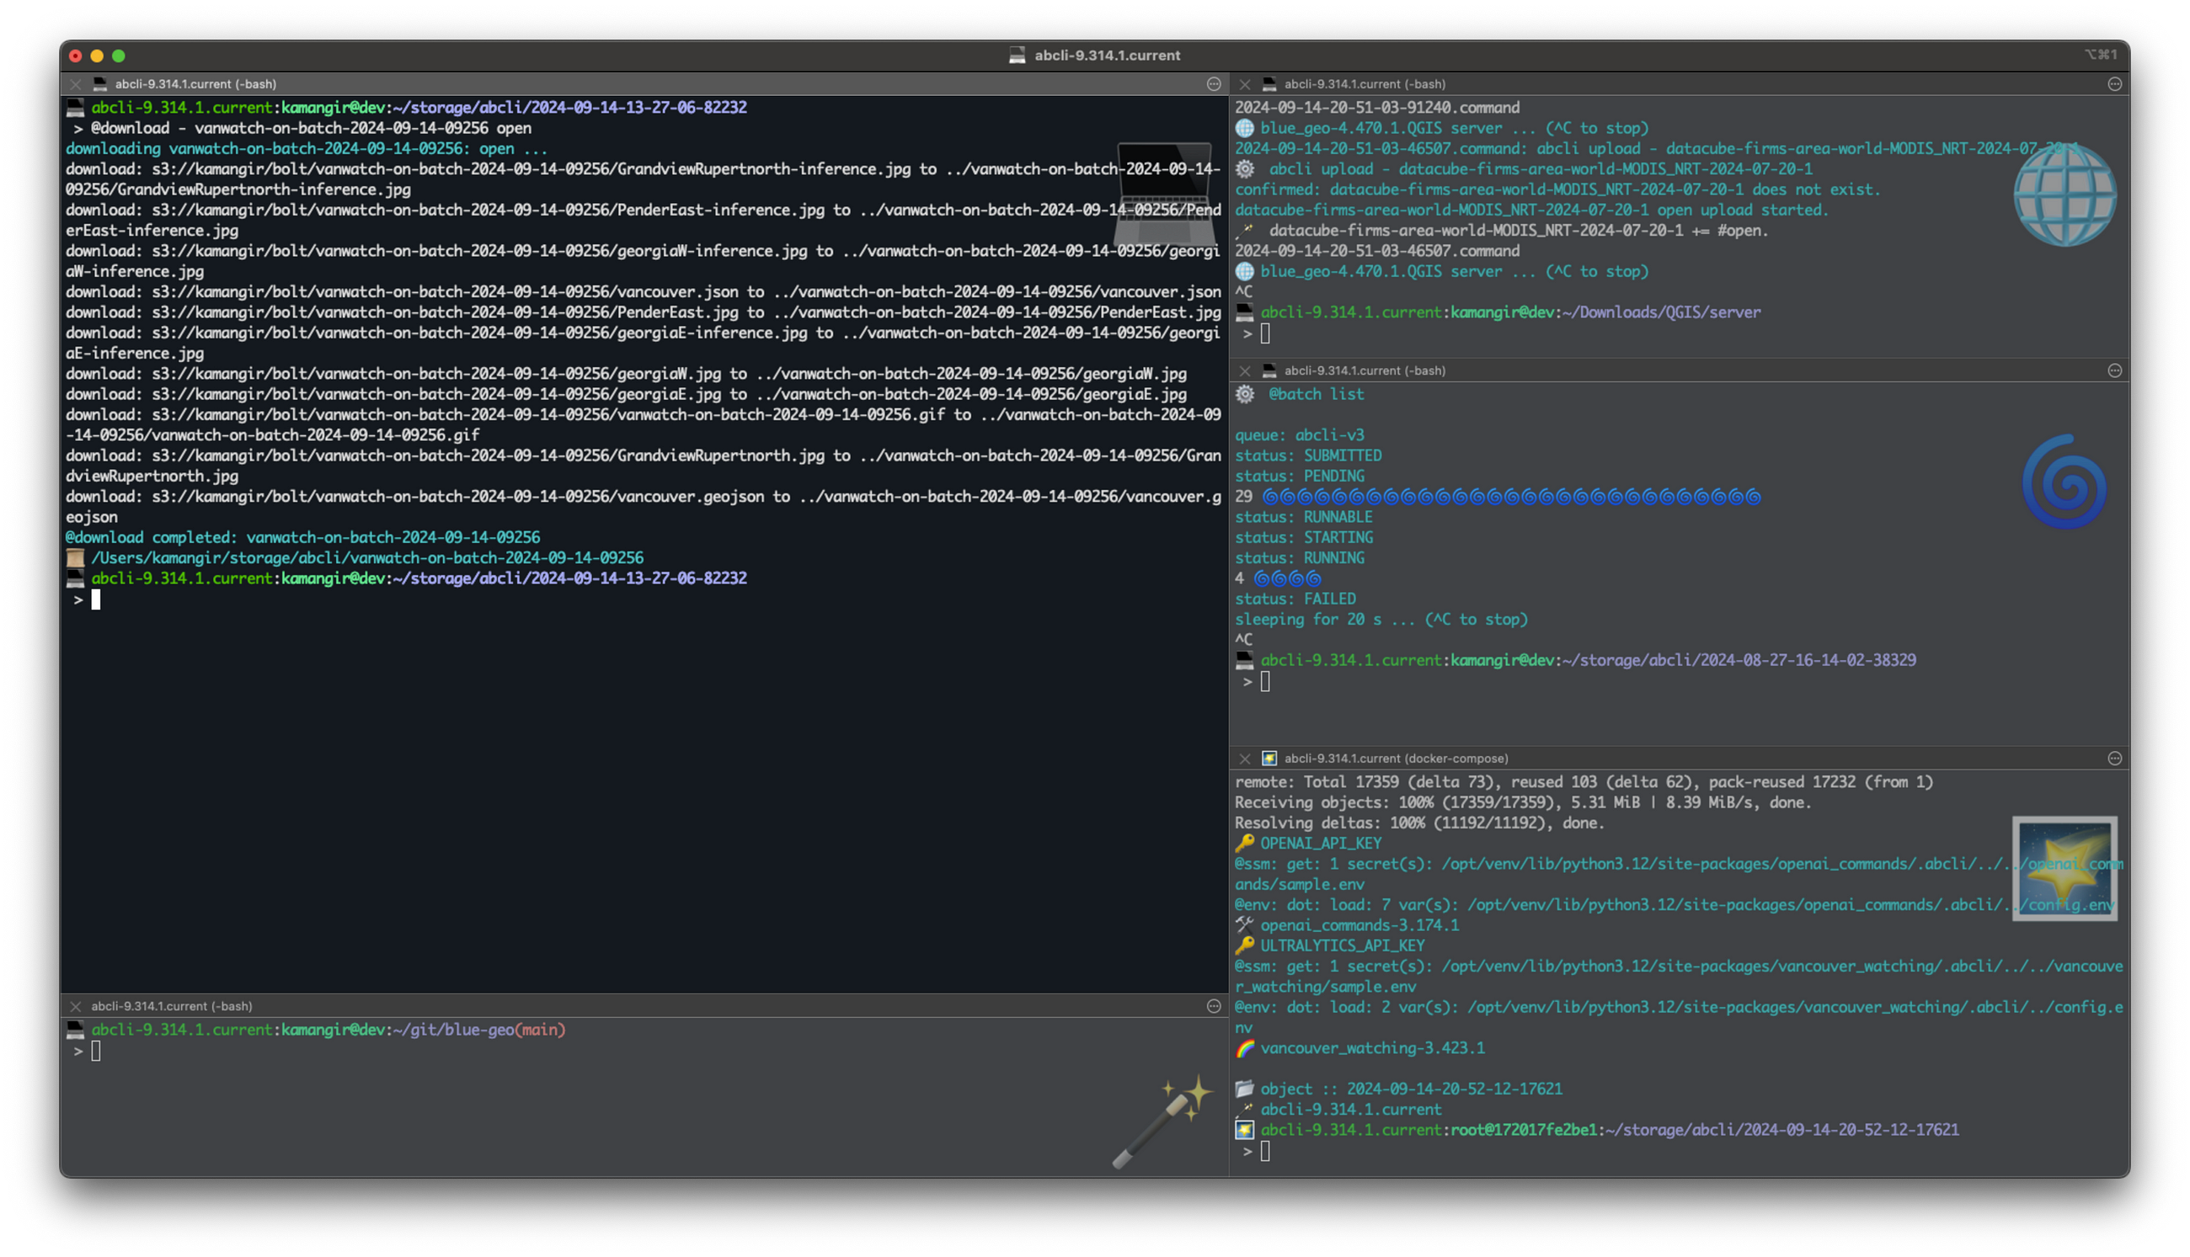Click the 'status: FAILED' line
This screenshot has height=1257, width=2190.
(1295, 599)
